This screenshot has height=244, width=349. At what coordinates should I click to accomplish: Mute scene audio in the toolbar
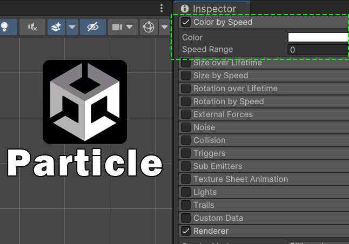(x=32, y=27)
